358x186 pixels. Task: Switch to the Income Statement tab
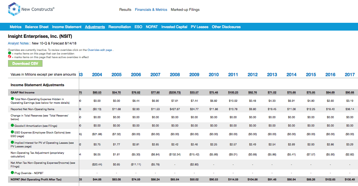coord(67,27)
